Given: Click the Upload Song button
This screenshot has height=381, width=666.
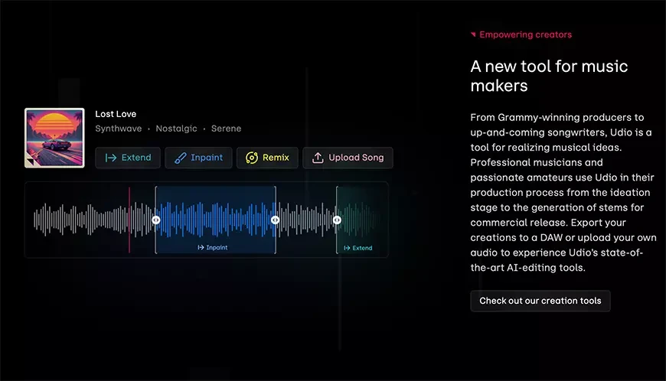Looking at the screenshot, I should tap(348, 158).
